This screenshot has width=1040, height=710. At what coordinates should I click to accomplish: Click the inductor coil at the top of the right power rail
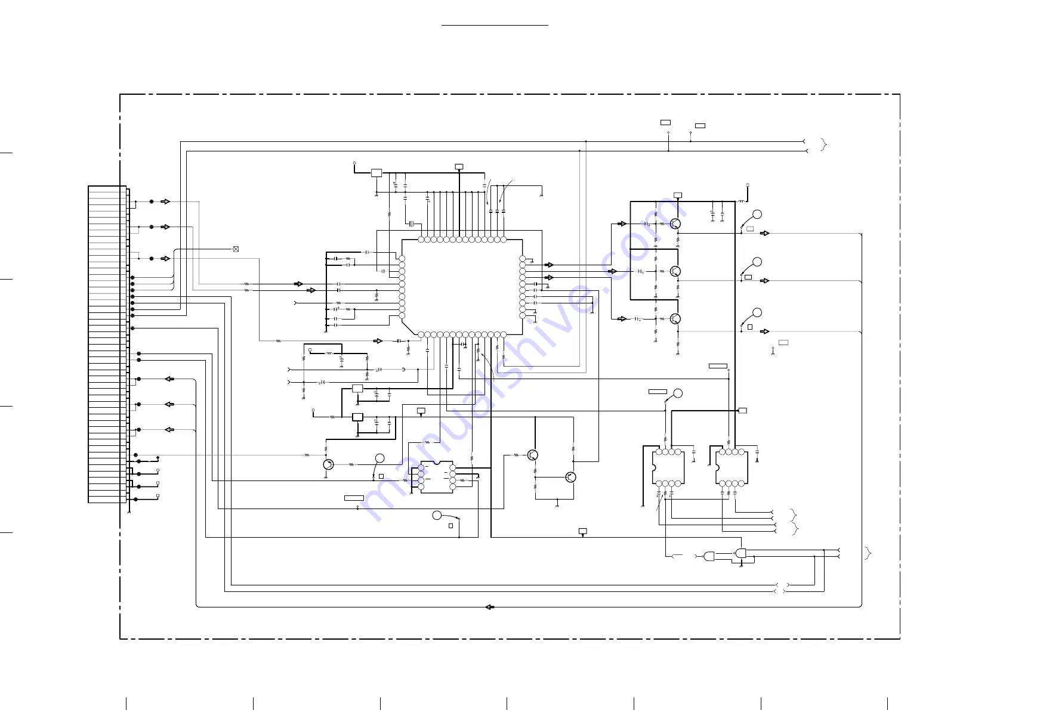click(741, 201)
